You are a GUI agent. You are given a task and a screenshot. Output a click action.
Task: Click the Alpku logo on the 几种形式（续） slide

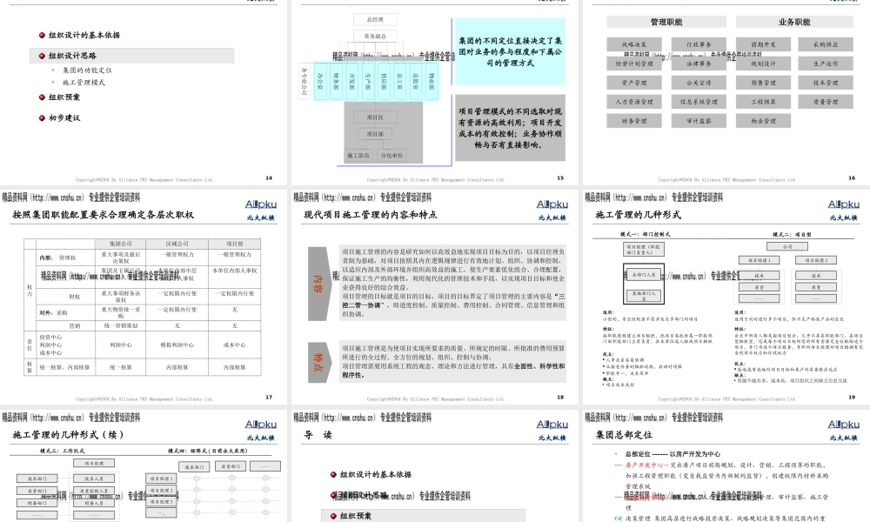pyautogui.click(x=261, y=425)
